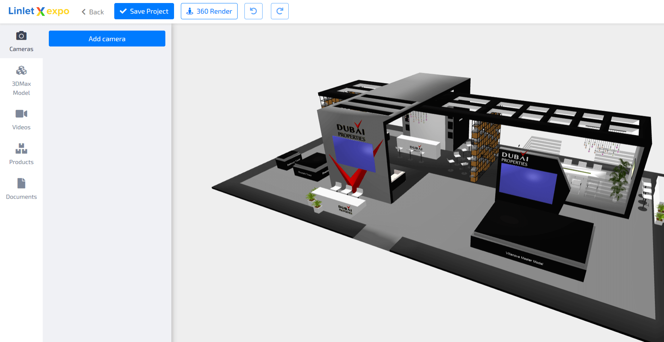Undo the last action
This screenshot has width=664, height=342.
[x=253, y=11]
